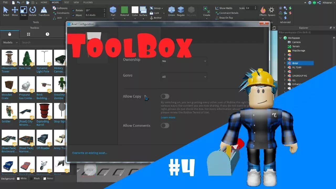Switch to the PLUGINS tab
Screen dimensions: 336x189
pyautogui.click(x=88, y=2)
